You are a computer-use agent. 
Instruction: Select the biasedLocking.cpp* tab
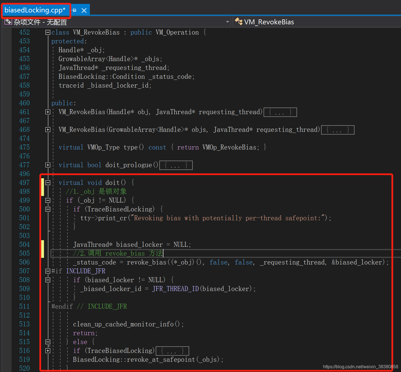(35, 10)
